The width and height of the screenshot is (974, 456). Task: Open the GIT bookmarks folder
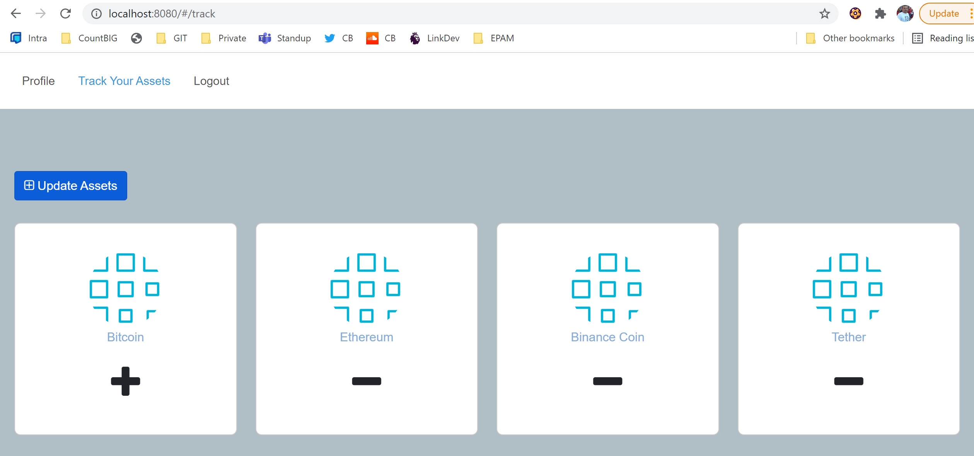coord(172,38)
